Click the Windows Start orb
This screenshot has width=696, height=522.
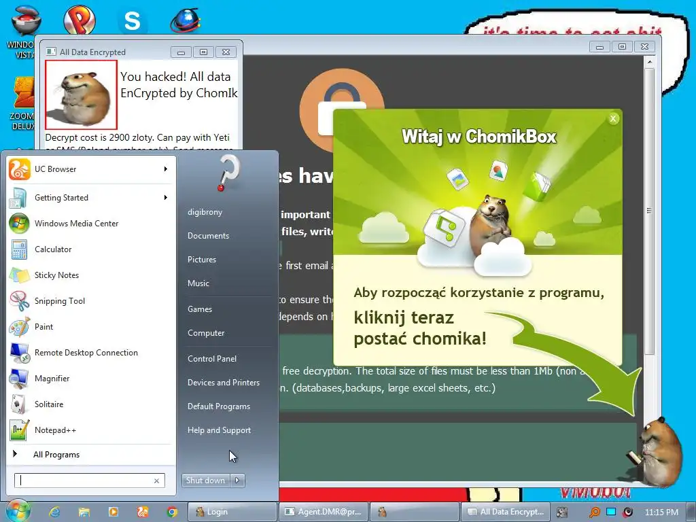click(17, 511)
